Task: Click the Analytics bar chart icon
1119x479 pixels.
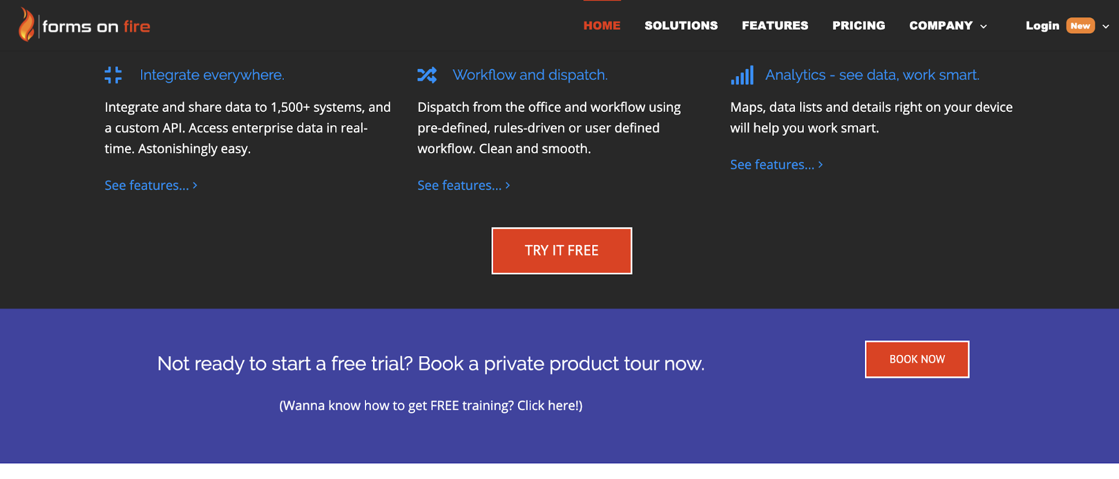Action: pyautogui.click(x=742, y=75)
